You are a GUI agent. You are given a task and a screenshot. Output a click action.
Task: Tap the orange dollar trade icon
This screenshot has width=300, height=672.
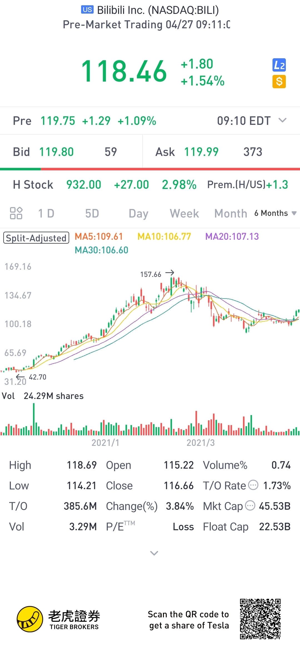pos(279,82)
